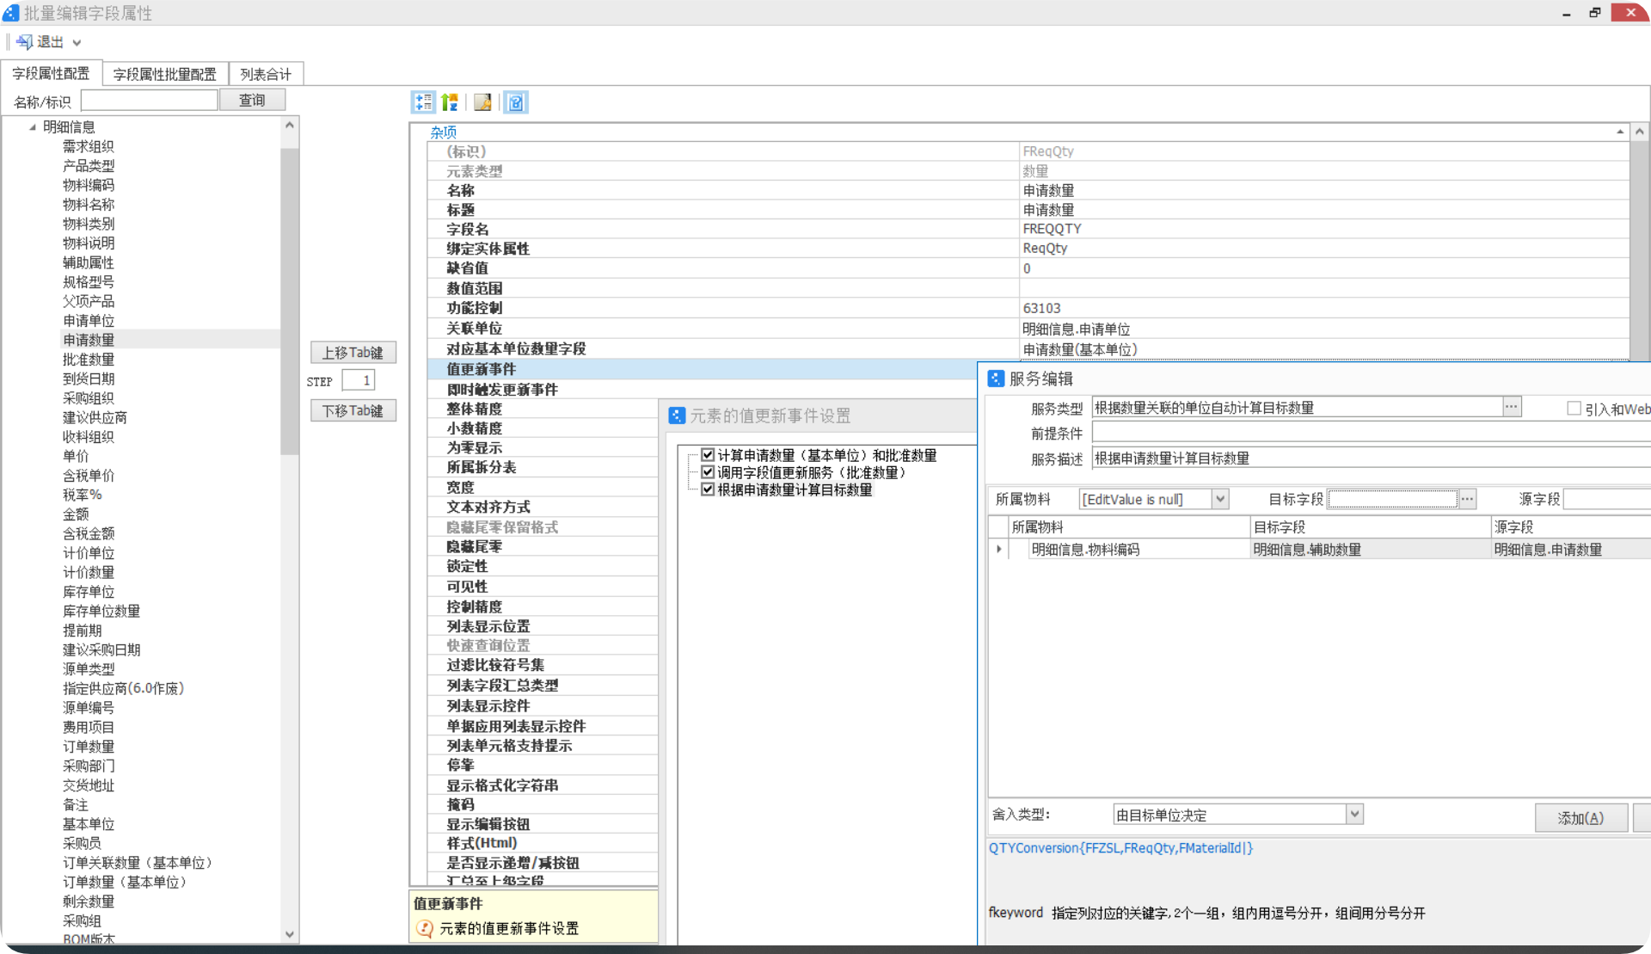The image size is (1651, 954).
Task: Click the STEP value input field
Action: point(358,380)
